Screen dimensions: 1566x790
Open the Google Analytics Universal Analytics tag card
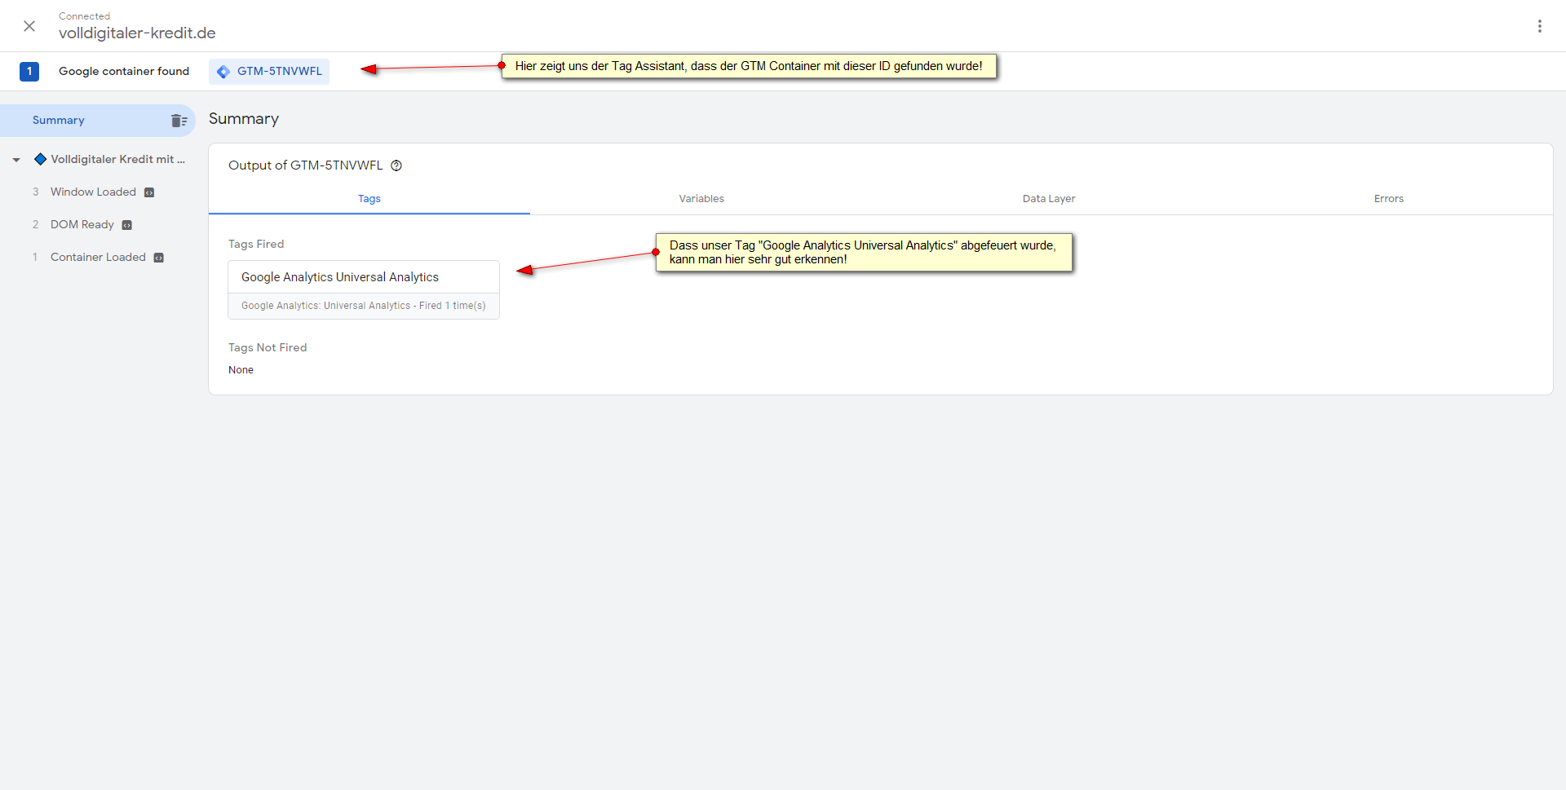[x=364, y=289]
